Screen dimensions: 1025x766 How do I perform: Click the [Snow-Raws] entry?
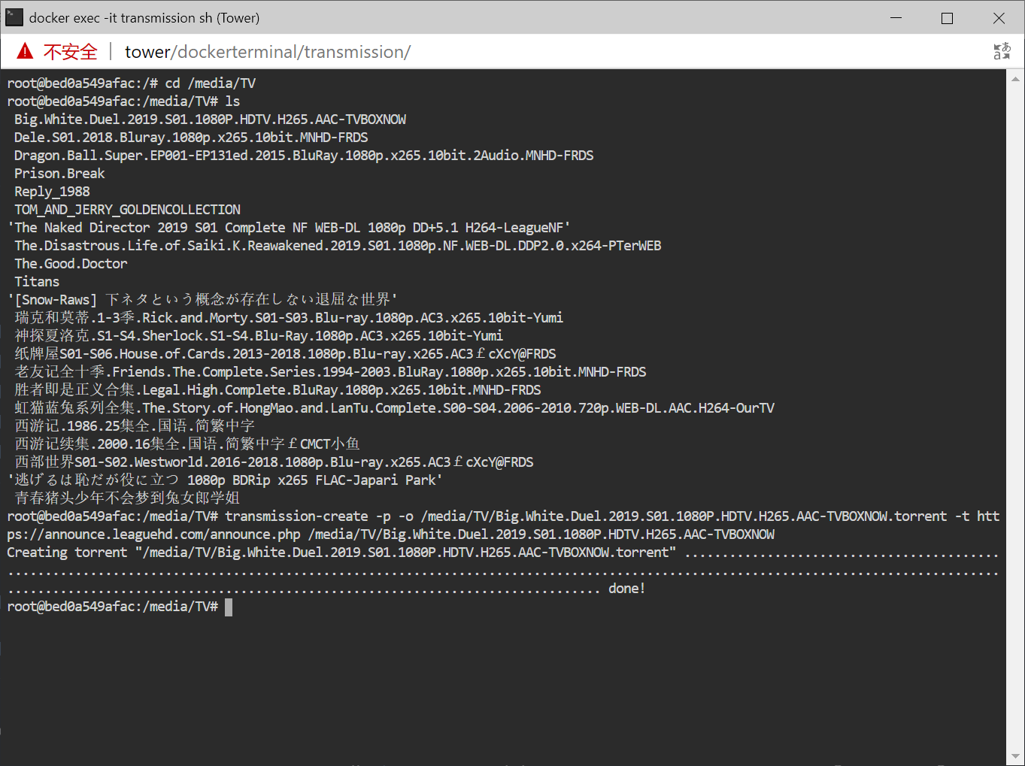202,300
